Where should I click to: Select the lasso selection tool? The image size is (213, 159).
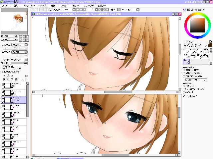click(x=188, y=42)
